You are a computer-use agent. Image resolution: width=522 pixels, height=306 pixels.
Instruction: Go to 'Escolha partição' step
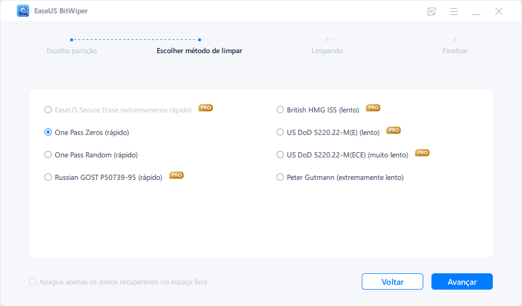point(72,51)
